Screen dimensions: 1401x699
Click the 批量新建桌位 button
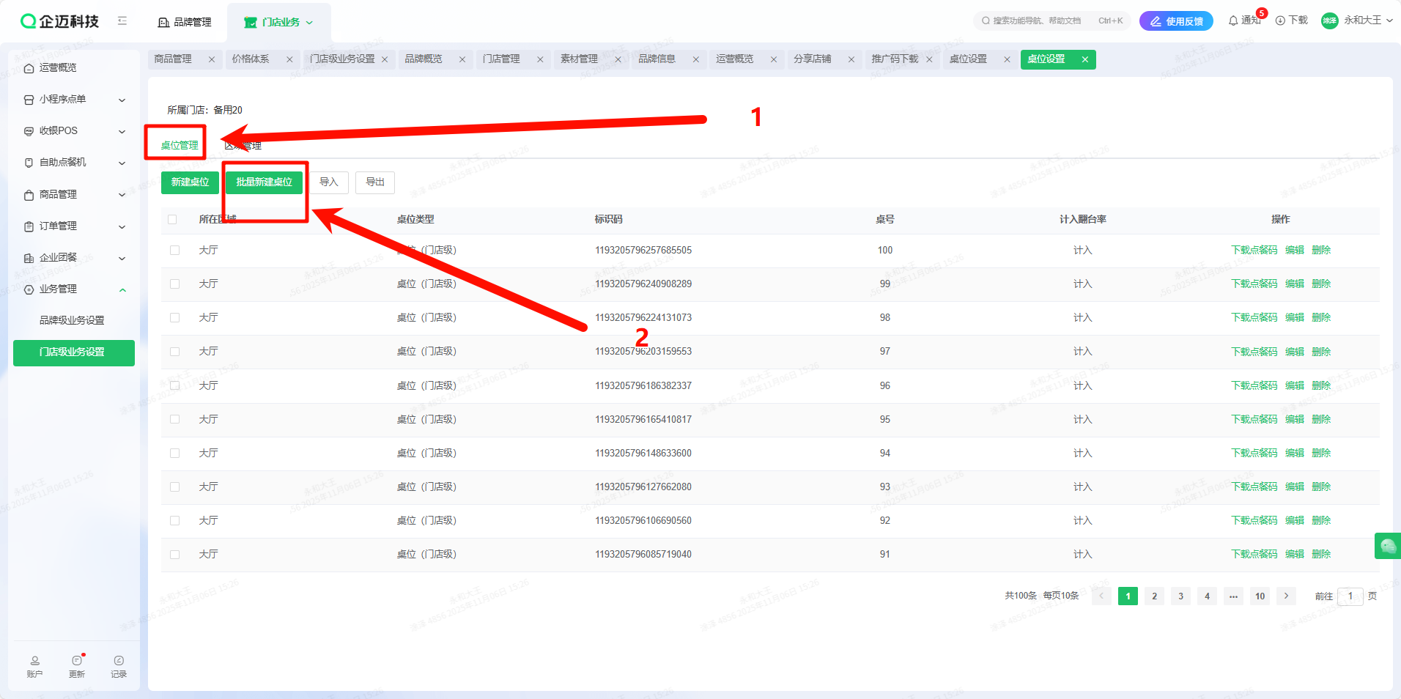click(264, 182)
